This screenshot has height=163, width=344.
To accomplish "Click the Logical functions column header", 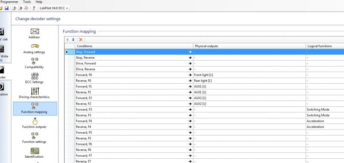I will 325,46.
